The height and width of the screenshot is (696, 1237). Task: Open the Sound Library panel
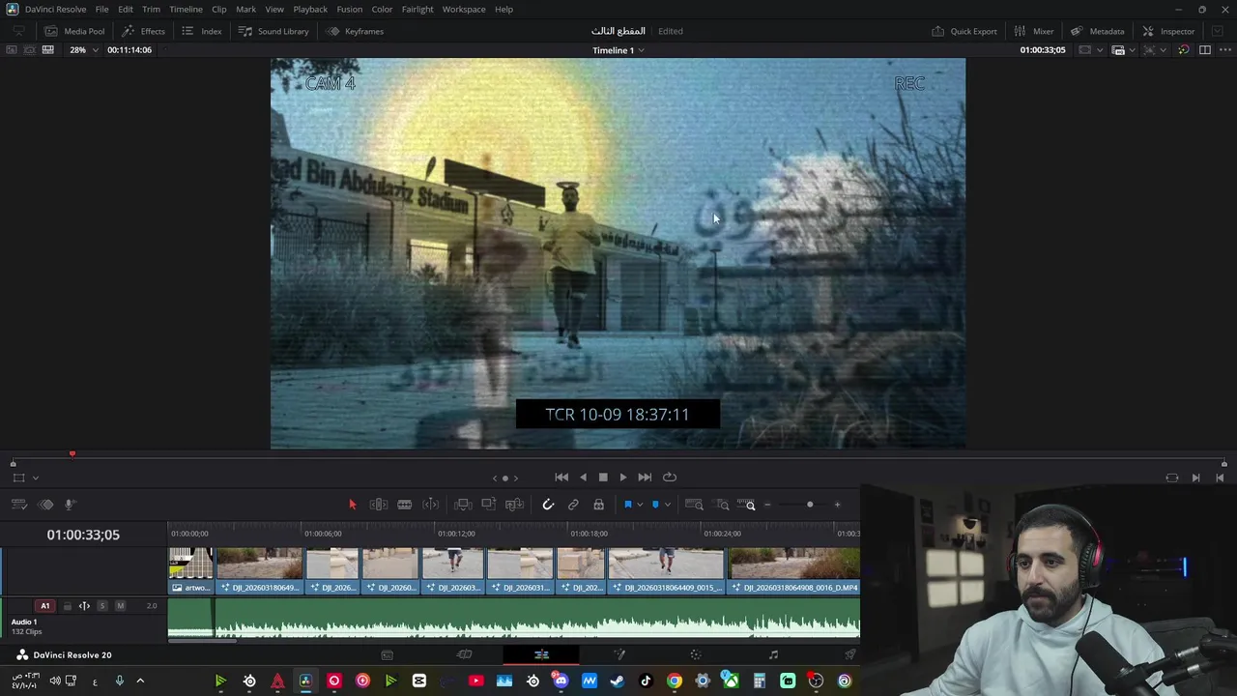pos(273,31)
